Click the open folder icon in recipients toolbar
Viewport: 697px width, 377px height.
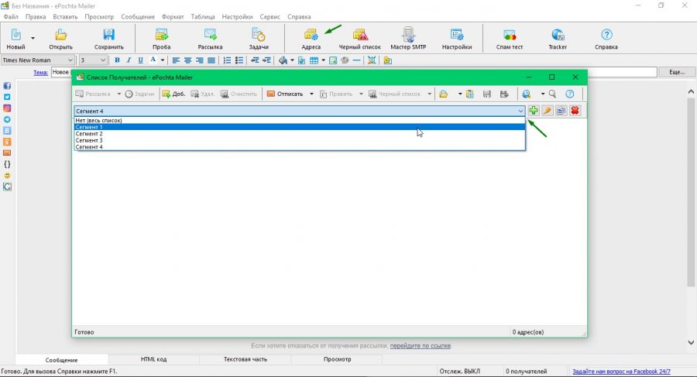(x=443, y=94)
